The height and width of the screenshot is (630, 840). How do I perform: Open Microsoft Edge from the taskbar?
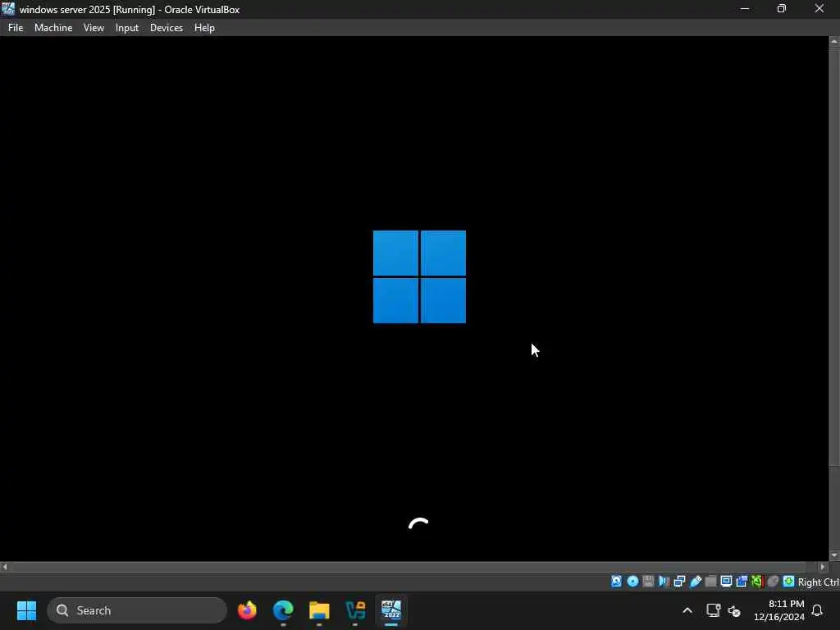tap(283, 610)
